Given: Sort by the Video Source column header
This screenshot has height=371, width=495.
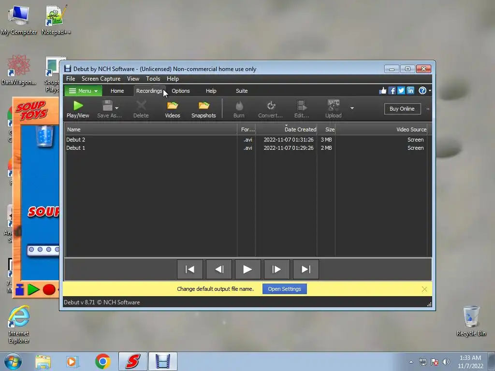Looking at the screenshot, I should [x=381, y=129].
